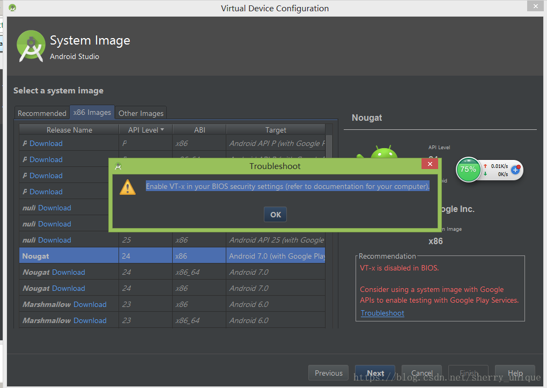Click Download for Marshmallow x86_64 image
The image size is (547, 388).
[90, 320]
